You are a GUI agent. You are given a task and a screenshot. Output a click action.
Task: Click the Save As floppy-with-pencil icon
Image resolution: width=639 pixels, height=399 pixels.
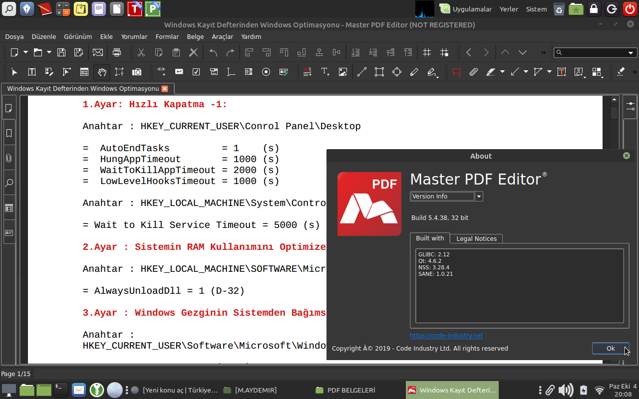(x=78, y=52)
